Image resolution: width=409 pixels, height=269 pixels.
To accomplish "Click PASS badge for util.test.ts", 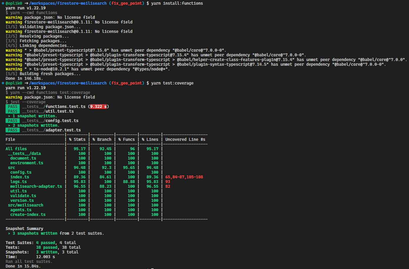I will coord(13,111).
